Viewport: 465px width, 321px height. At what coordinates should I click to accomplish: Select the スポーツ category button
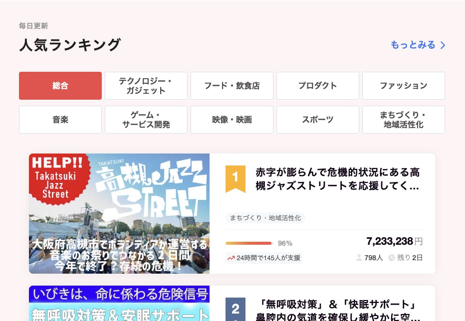click(318, 120)
